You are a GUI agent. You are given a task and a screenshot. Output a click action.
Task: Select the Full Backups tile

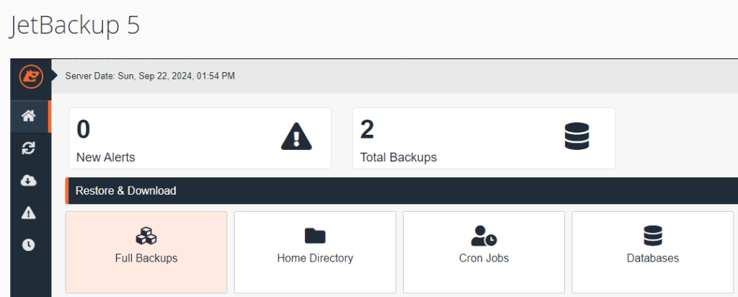point(146,252)
